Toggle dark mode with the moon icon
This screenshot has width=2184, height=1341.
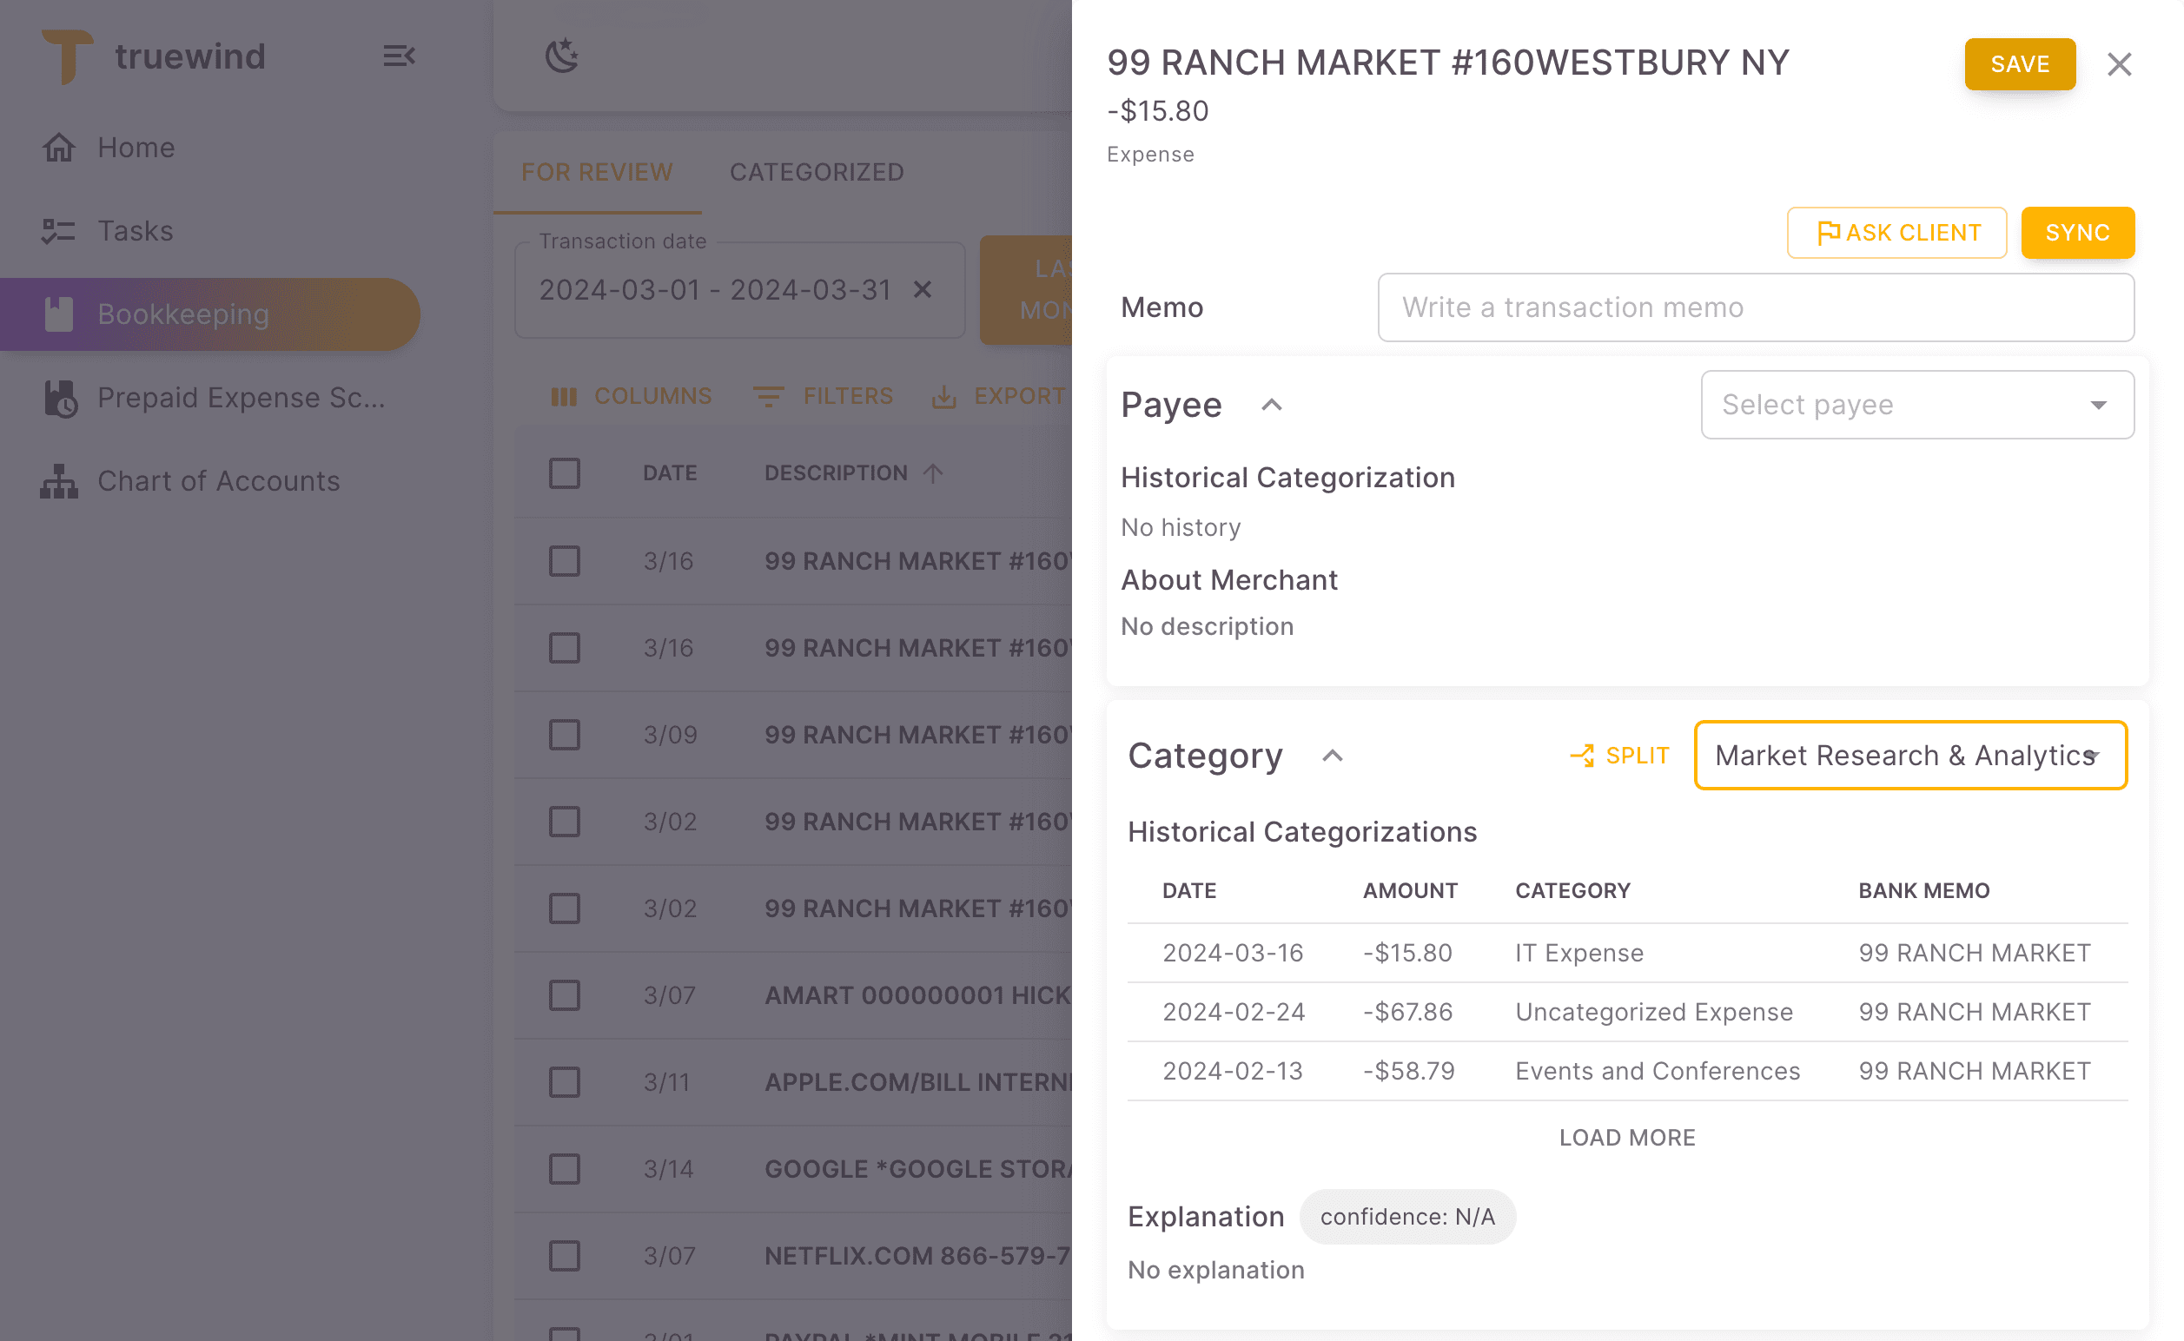[x=561, y=55]
